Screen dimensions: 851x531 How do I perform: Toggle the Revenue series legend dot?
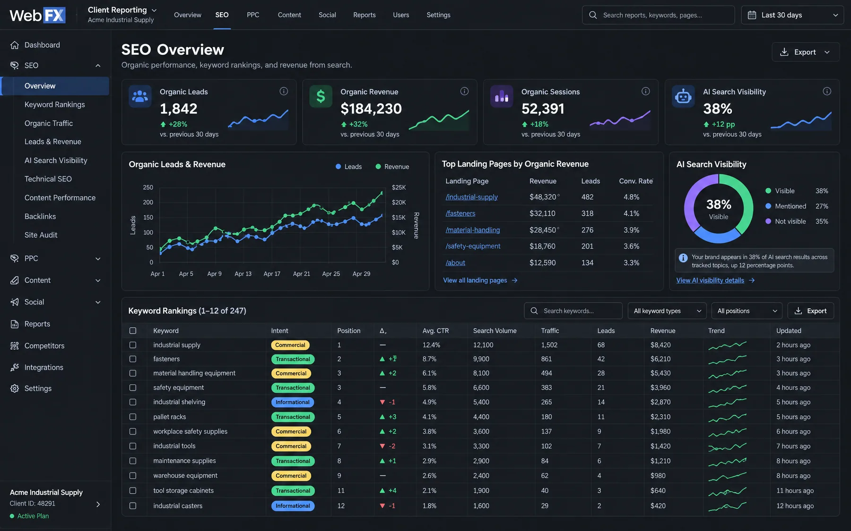pyautogui.click(x=378, y=167)
